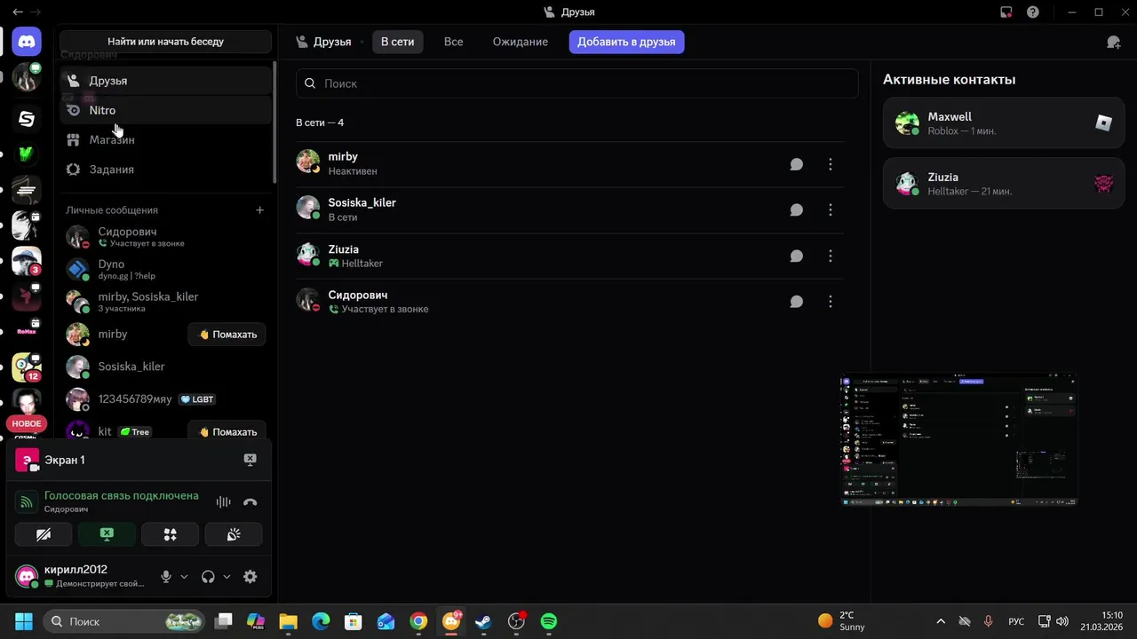Open DM with 123456789мяу
1137x639 pixels.
pyautogui.click(x=166, y=399)
